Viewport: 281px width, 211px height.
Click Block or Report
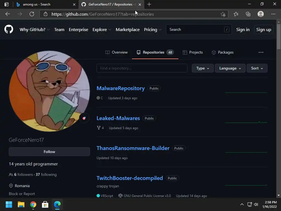[22, 194]
